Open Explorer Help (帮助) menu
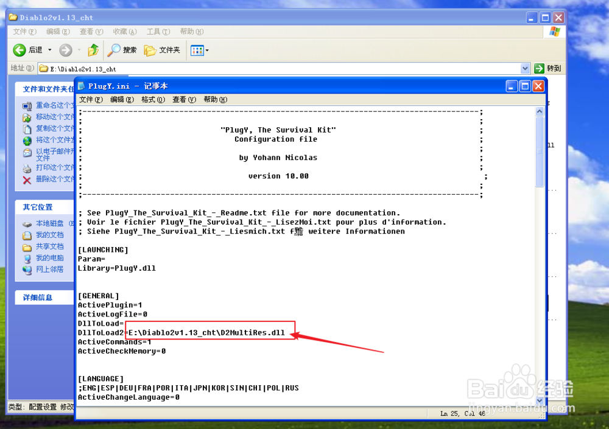609x429 pixels. (x=191, y=32)
